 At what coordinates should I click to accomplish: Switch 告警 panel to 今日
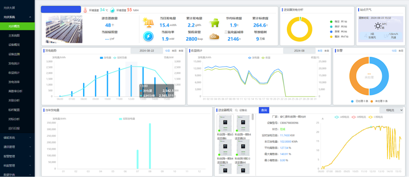394,51
